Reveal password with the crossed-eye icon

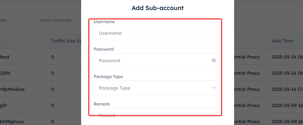(214, 60)
